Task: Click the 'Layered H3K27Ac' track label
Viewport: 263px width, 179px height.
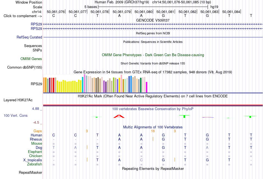Action: 18,100
